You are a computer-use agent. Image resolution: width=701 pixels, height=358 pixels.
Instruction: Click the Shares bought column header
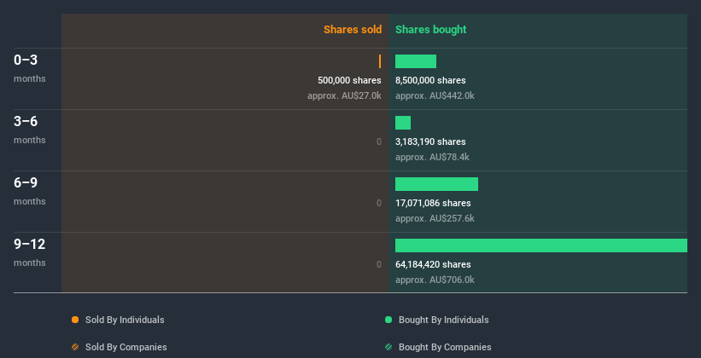431,30
